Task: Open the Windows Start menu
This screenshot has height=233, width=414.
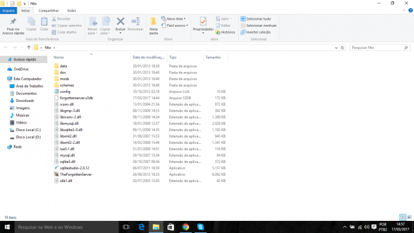Action: tap(7, 227)
